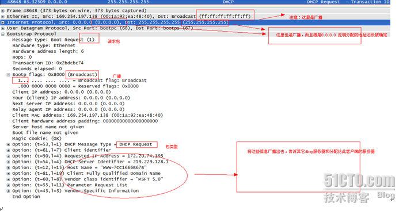
Task: Expand Option t=43 Vendor-Specific Information
Action: click(x=8, y=191)
